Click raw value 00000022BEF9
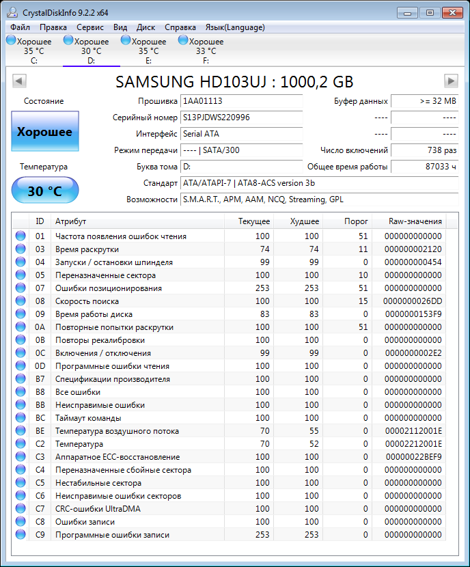The width and height of the screenshot is (470, 567). pyautogui.click(x=413, y=457)
